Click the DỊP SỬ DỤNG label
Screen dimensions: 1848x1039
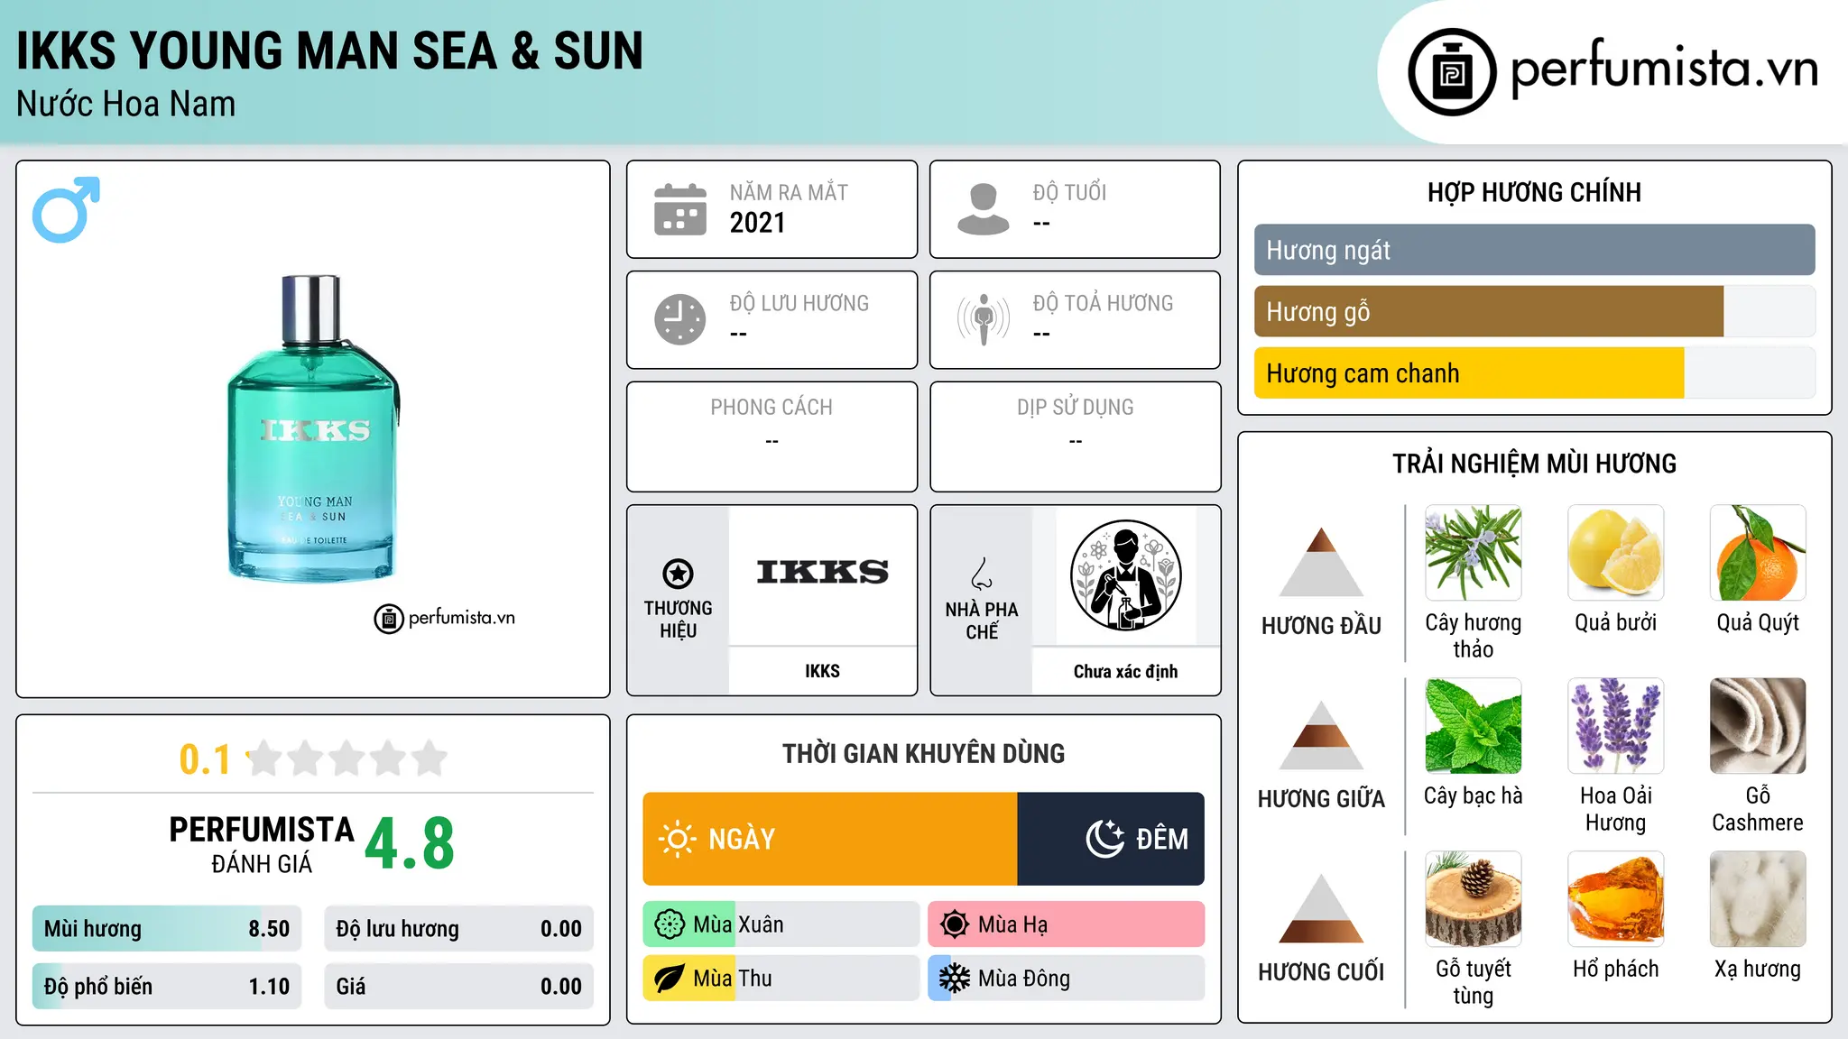(x=1075, y=408)
